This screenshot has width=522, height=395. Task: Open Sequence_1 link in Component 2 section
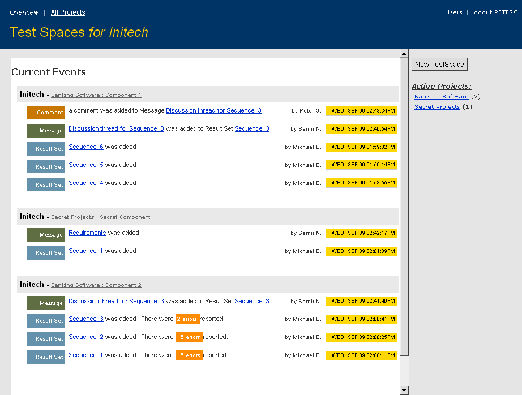[86, 355]
